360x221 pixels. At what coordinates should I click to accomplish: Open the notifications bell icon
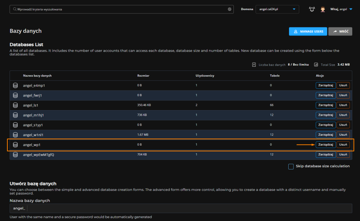pos(312,9)
